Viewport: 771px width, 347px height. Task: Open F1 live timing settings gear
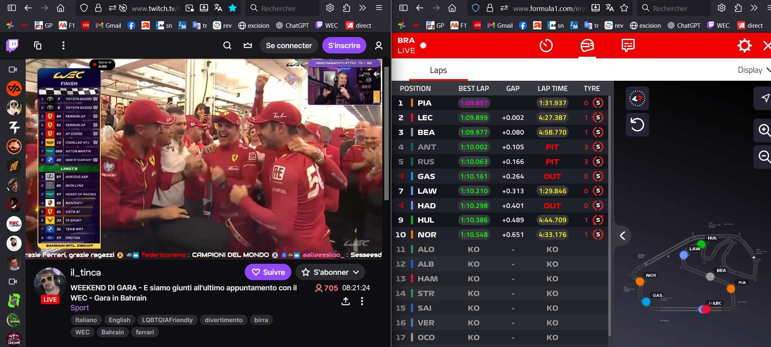pos(744,45)
